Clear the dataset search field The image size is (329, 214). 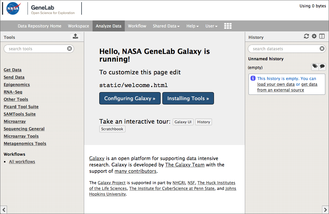[x=322, y=49]
